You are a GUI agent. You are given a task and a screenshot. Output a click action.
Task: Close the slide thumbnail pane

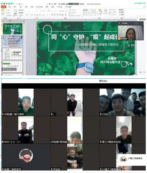[x=24, y=21]
